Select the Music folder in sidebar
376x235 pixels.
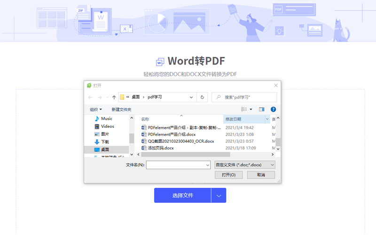click(106, 119)
